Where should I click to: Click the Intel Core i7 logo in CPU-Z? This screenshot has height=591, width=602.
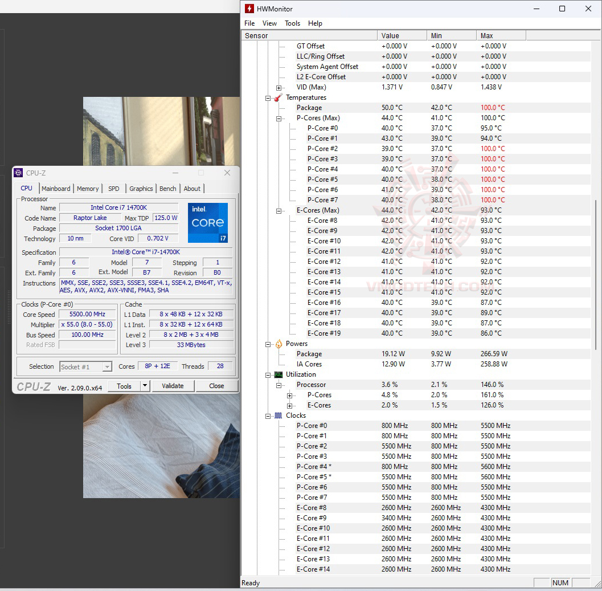coord(208,223)
